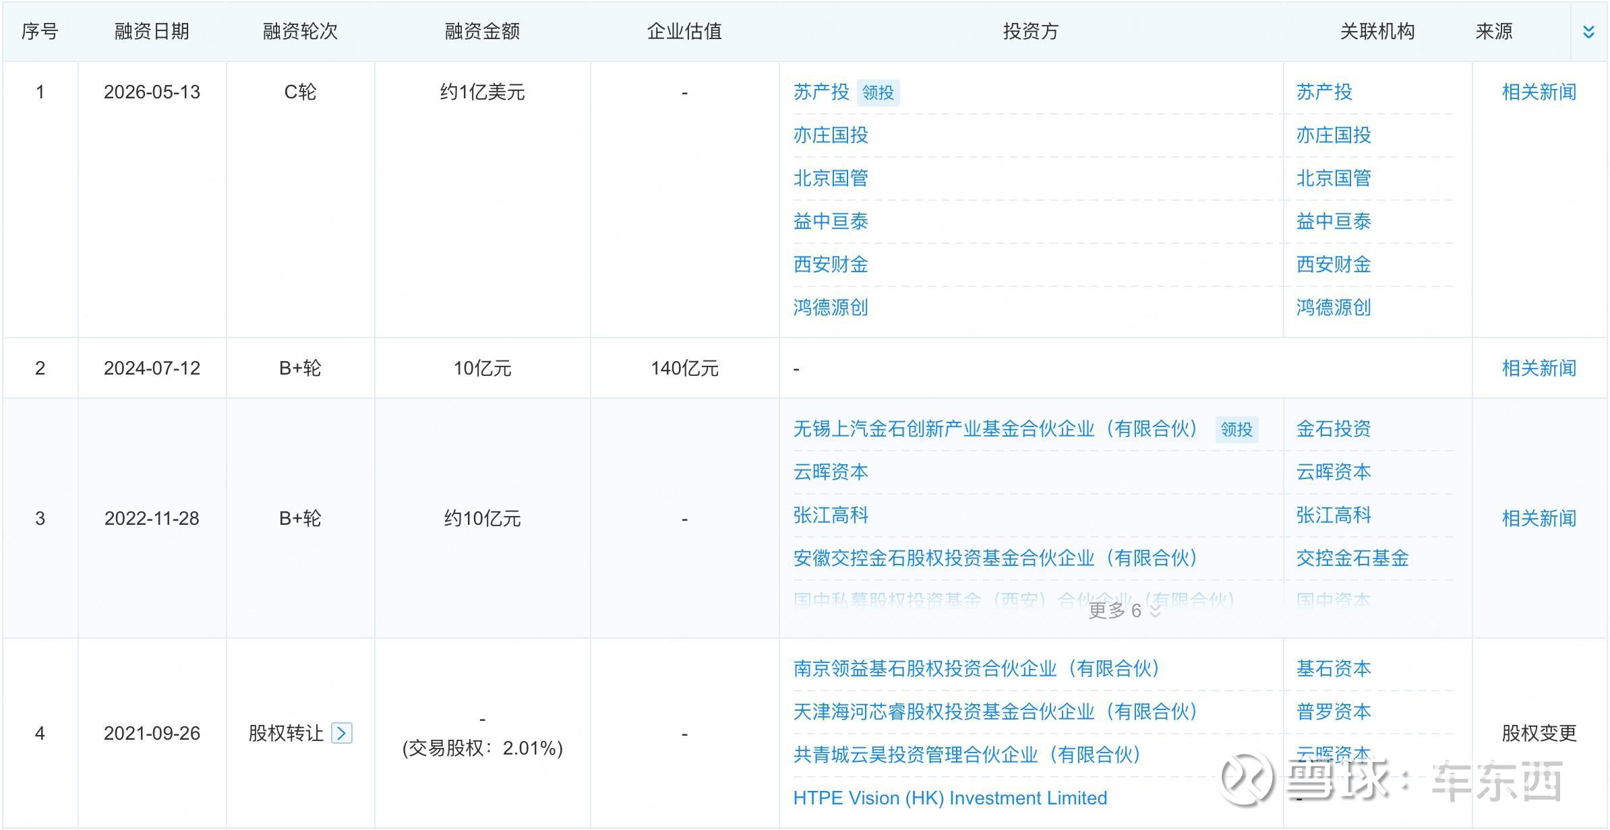This screenshot has height=830, width=1610.
Task: Open 鸿德源创 in the 关联机构 column
Action: 1334,308
